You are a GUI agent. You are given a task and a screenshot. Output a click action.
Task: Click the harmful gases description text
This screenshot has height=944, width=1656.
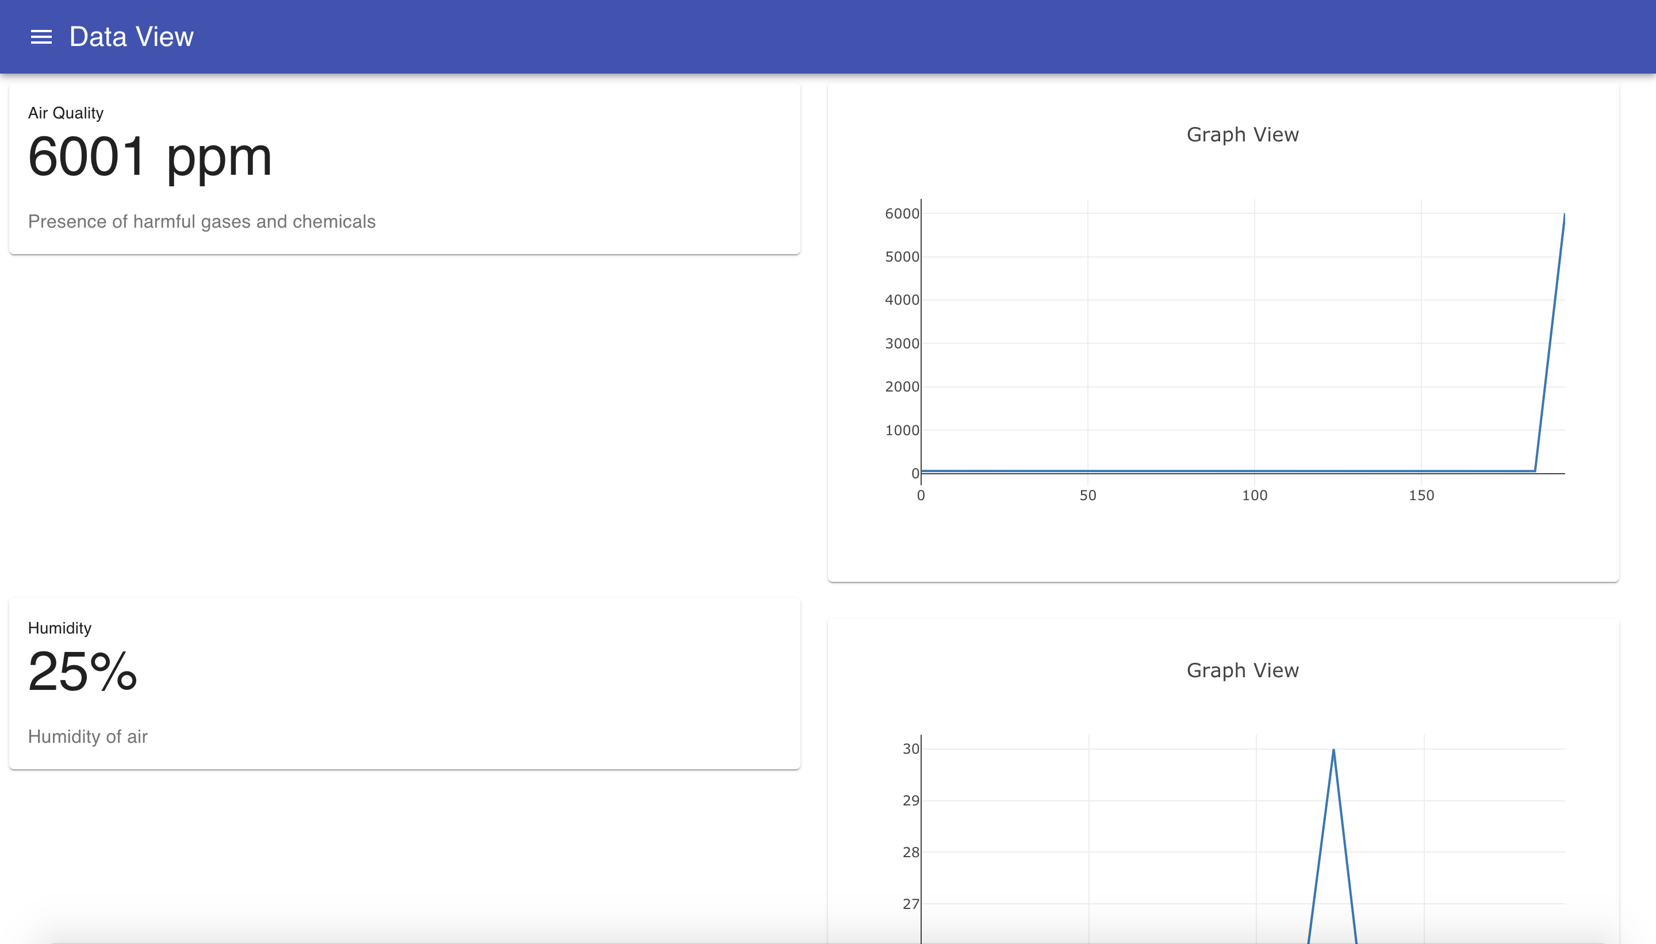coord(202,222)
